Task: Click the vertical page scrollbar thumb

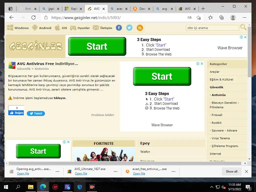Action: tap(249, 52)
